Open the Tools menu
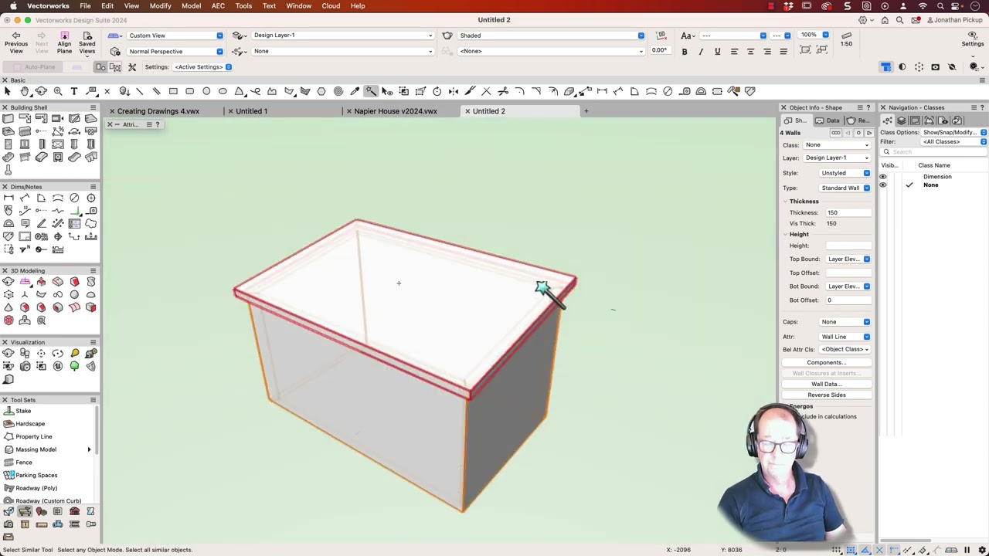Screen dimensions: 989x556 243,6
